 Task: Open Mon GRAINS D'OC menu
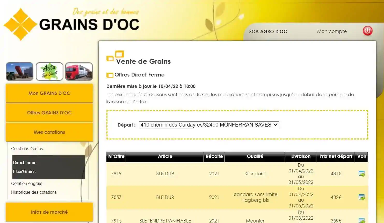[x=49, y=93]
